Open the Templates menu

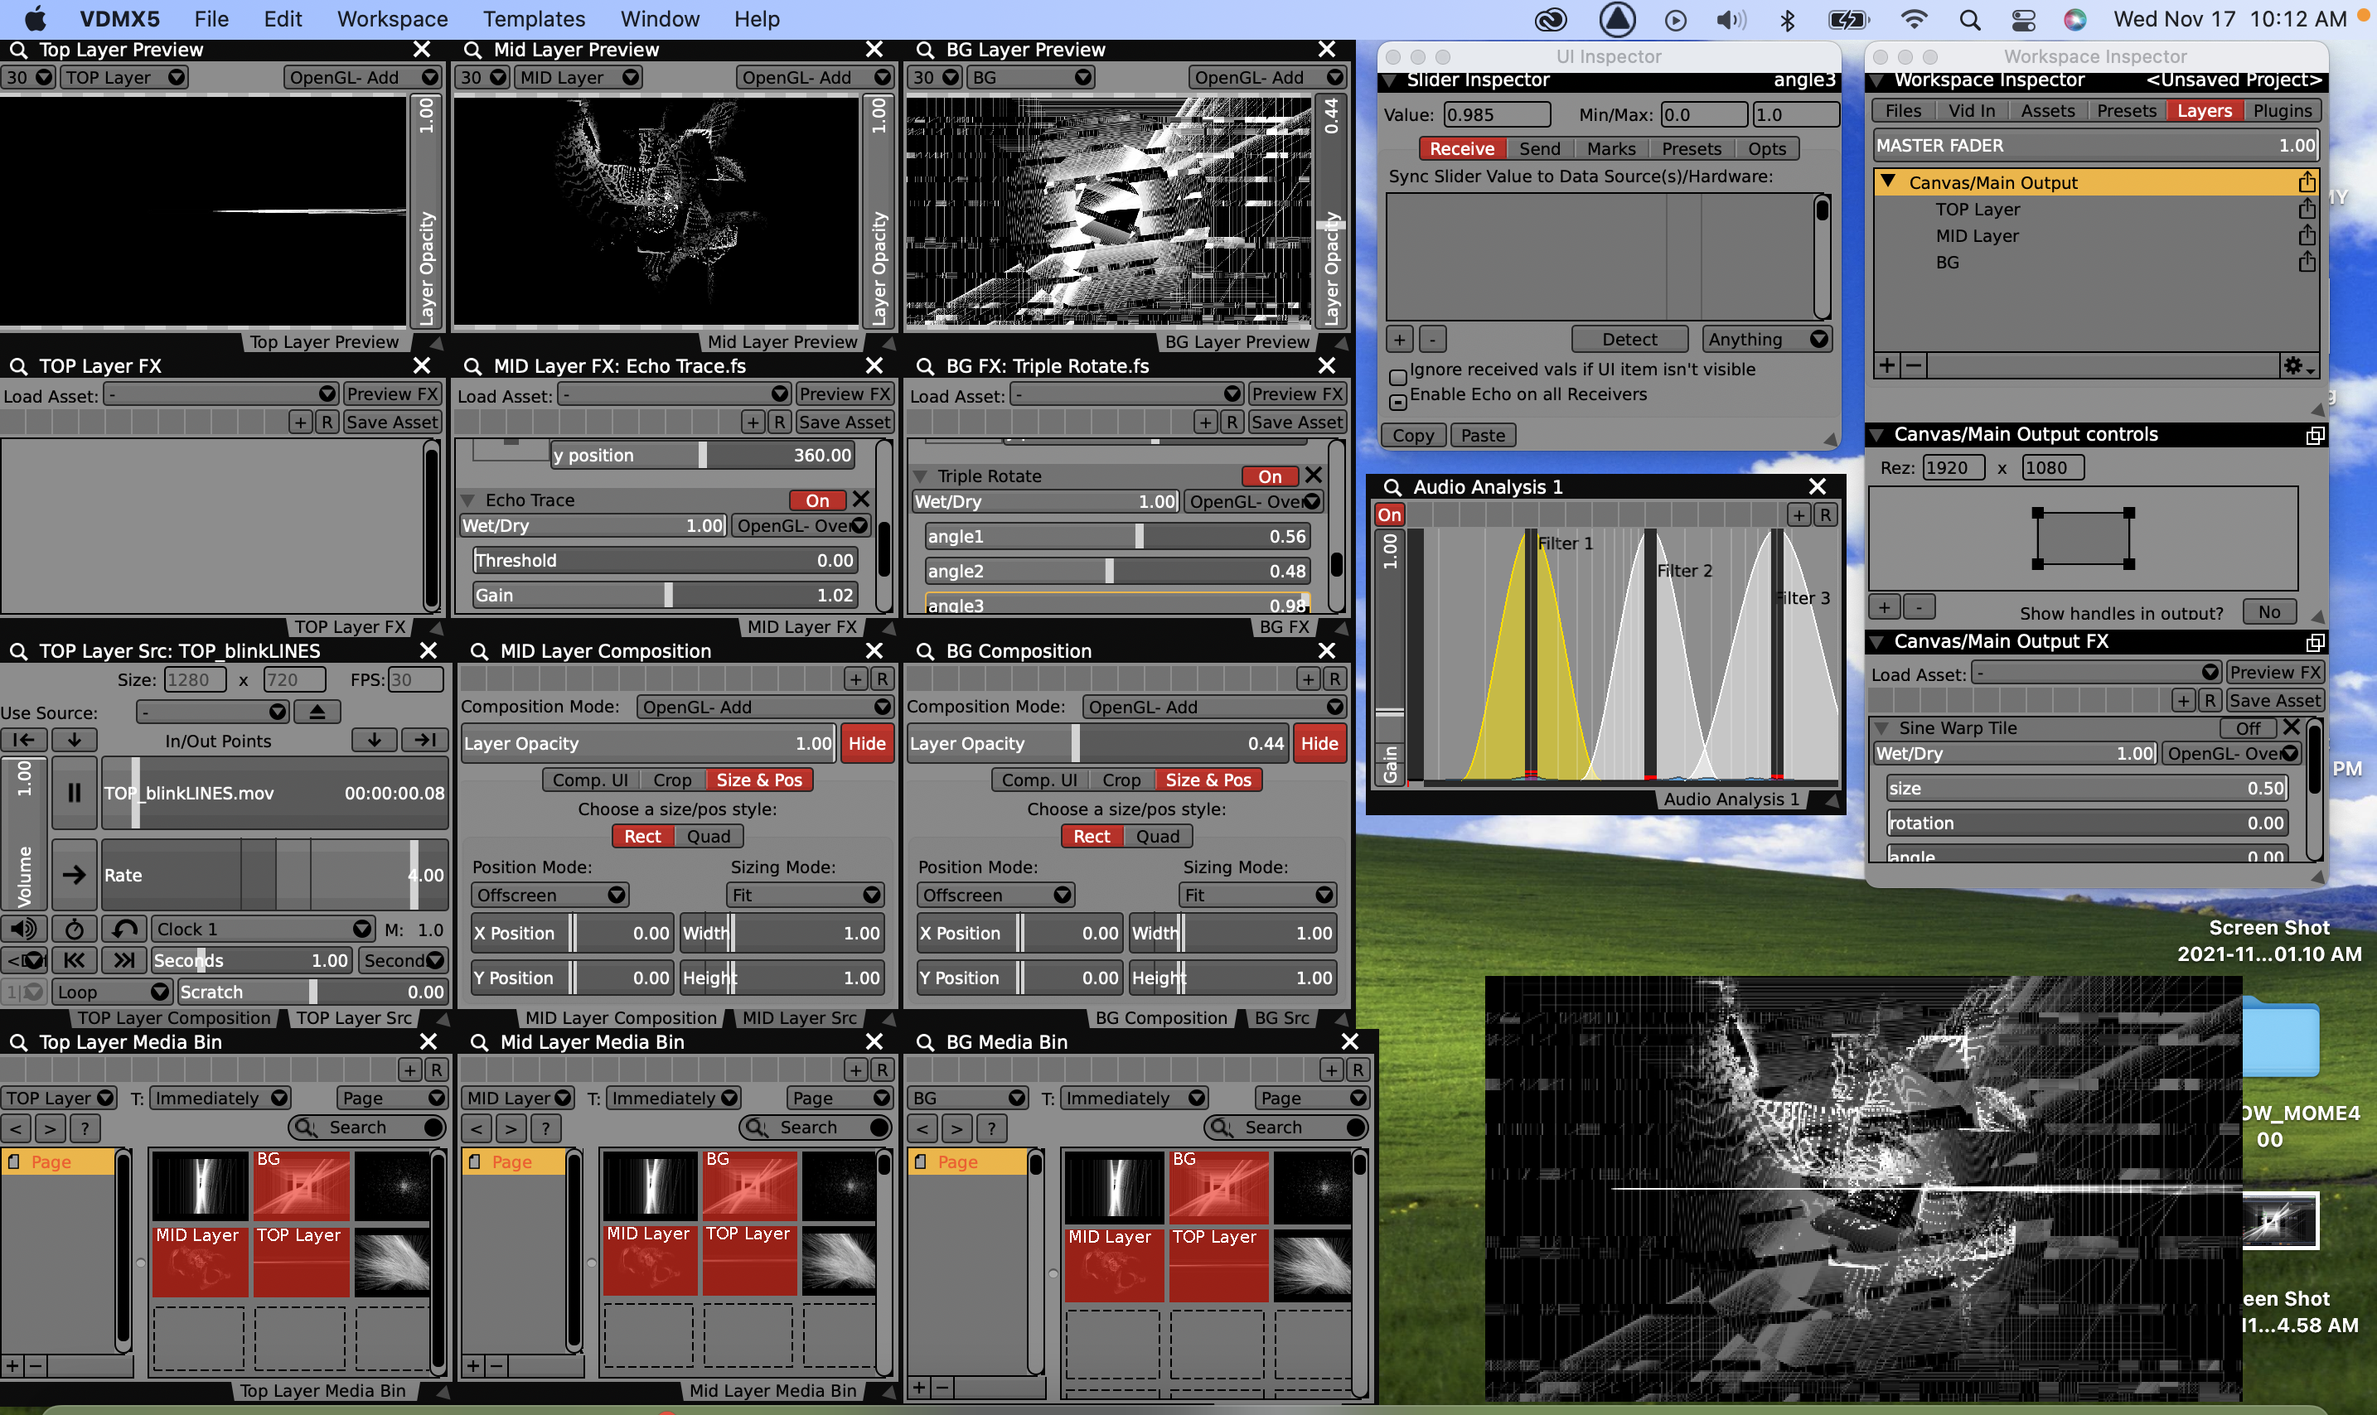[x=533, y=19]
